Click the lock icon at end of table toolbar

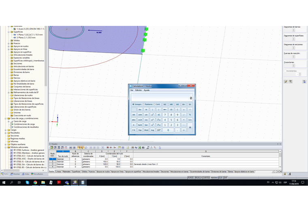[x=160, y=148]
